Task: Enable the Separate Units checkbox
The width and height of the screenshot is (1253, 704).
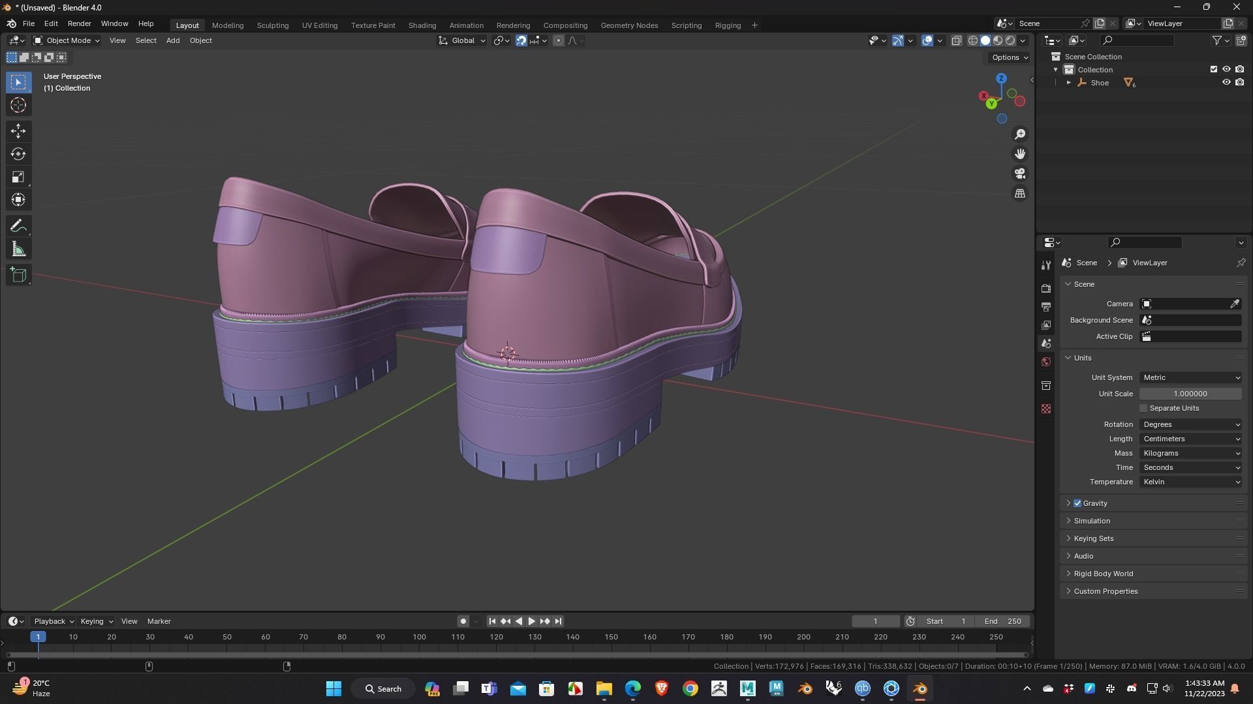Action: click(x=1143, y=408)
